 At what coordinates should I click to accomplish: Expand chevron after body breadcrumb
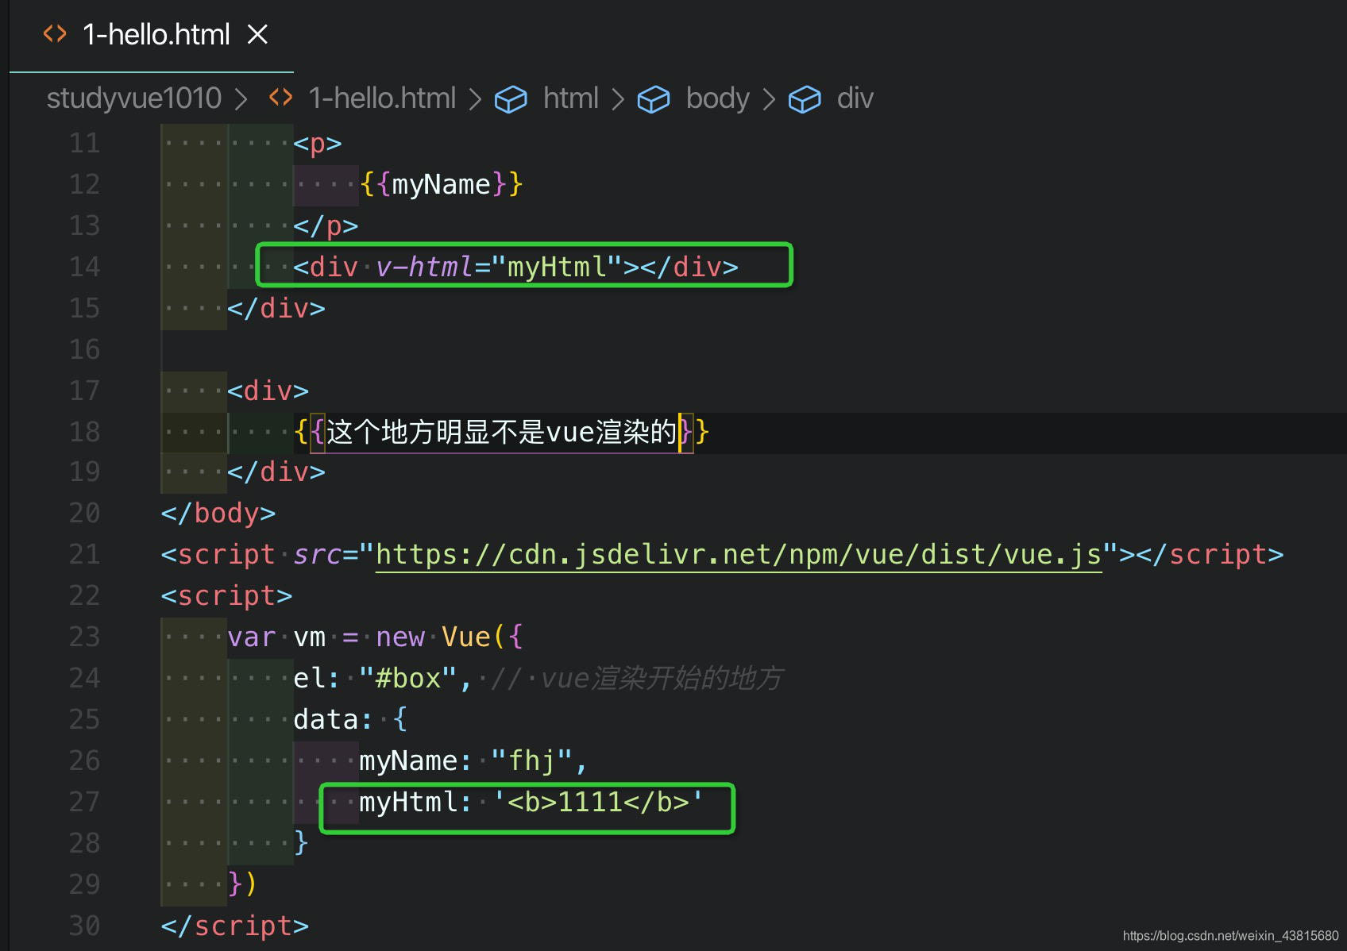tap(769, 99)
